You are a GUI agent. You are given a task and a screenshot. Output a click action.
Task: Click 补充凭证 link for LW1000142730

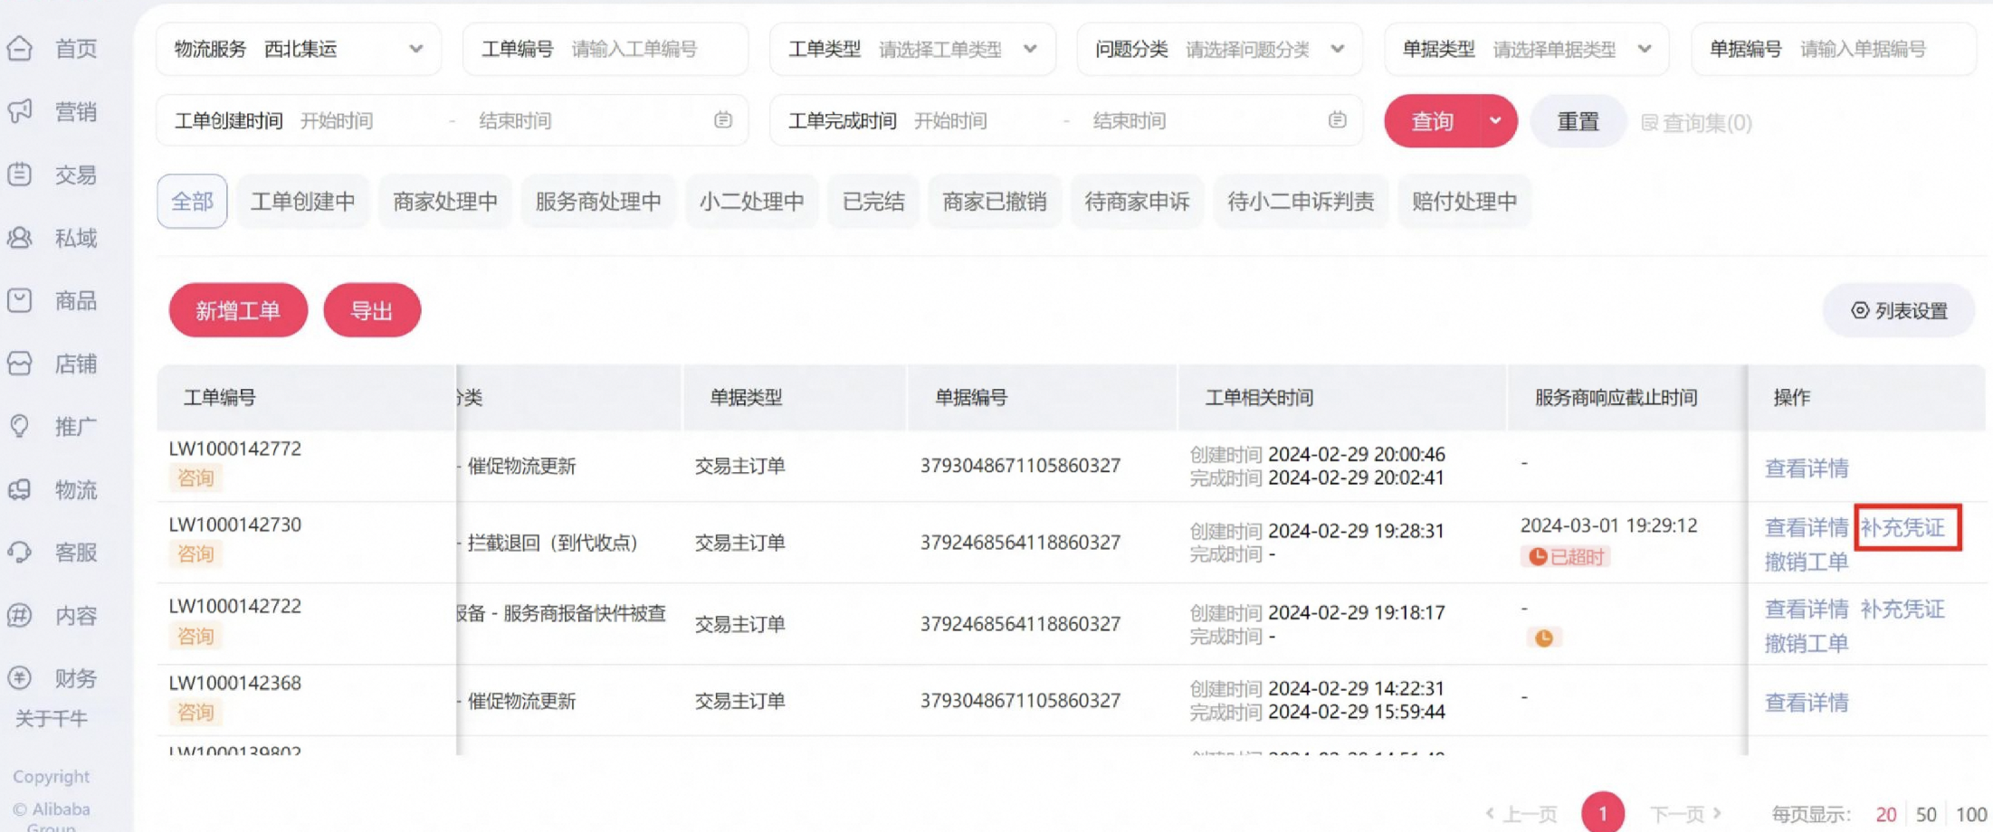click(1902, 527)
